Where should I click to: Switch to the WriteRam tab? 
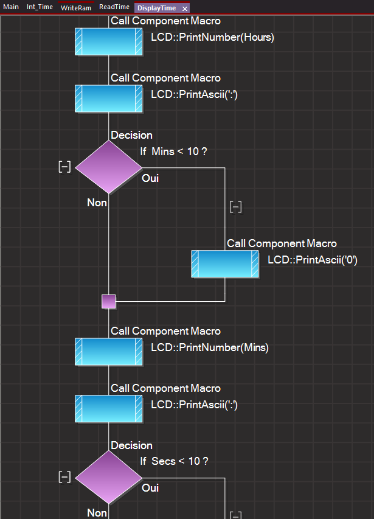click(75, 8)
